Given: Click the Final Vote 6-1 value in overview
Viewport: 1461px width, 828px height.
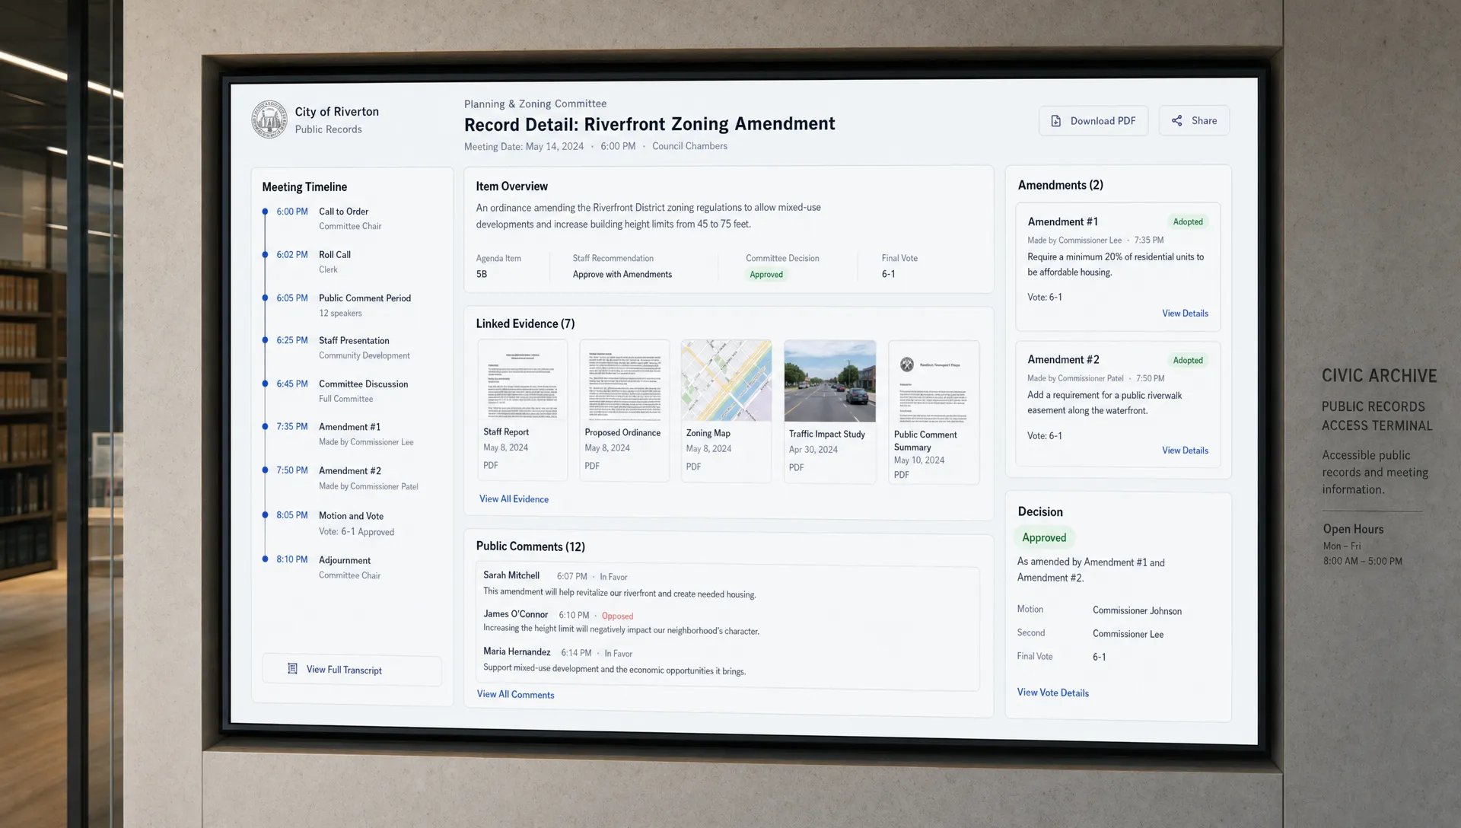Looking at the screenshot, I should point(888,274).
